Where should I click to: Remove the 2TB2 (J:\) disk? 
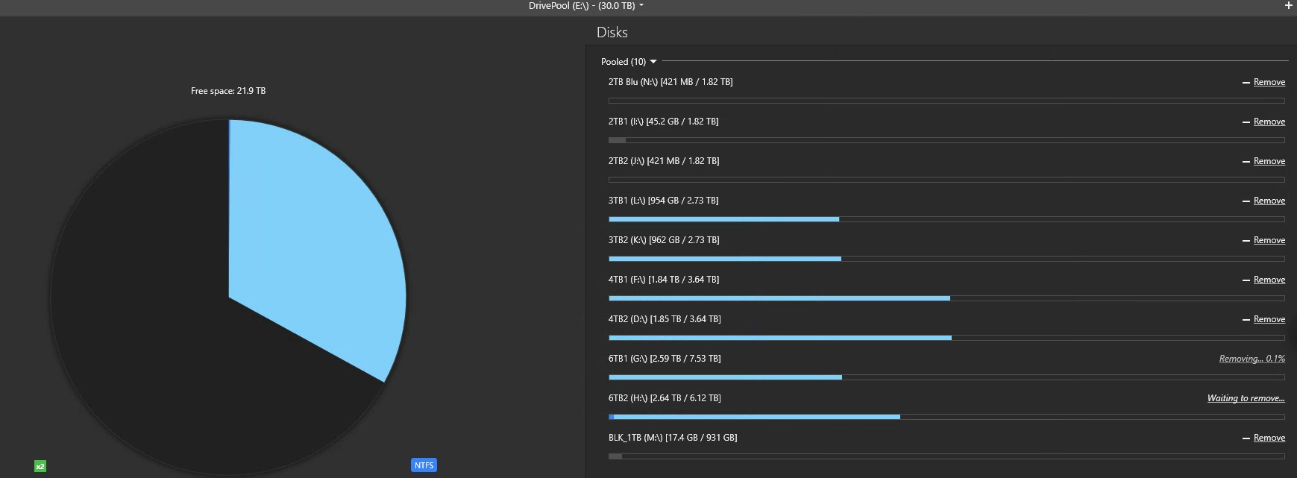click(1269, 161)
